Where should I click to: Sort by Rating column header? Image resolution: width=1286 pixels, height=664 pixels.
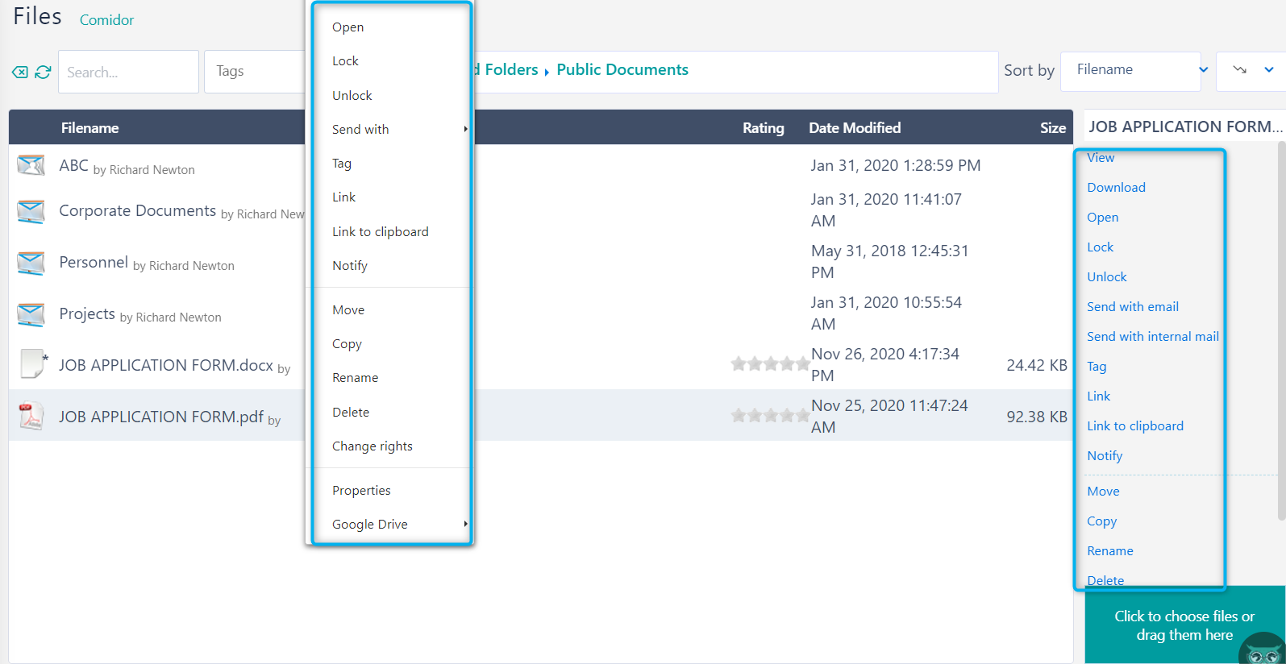[763, 127]
